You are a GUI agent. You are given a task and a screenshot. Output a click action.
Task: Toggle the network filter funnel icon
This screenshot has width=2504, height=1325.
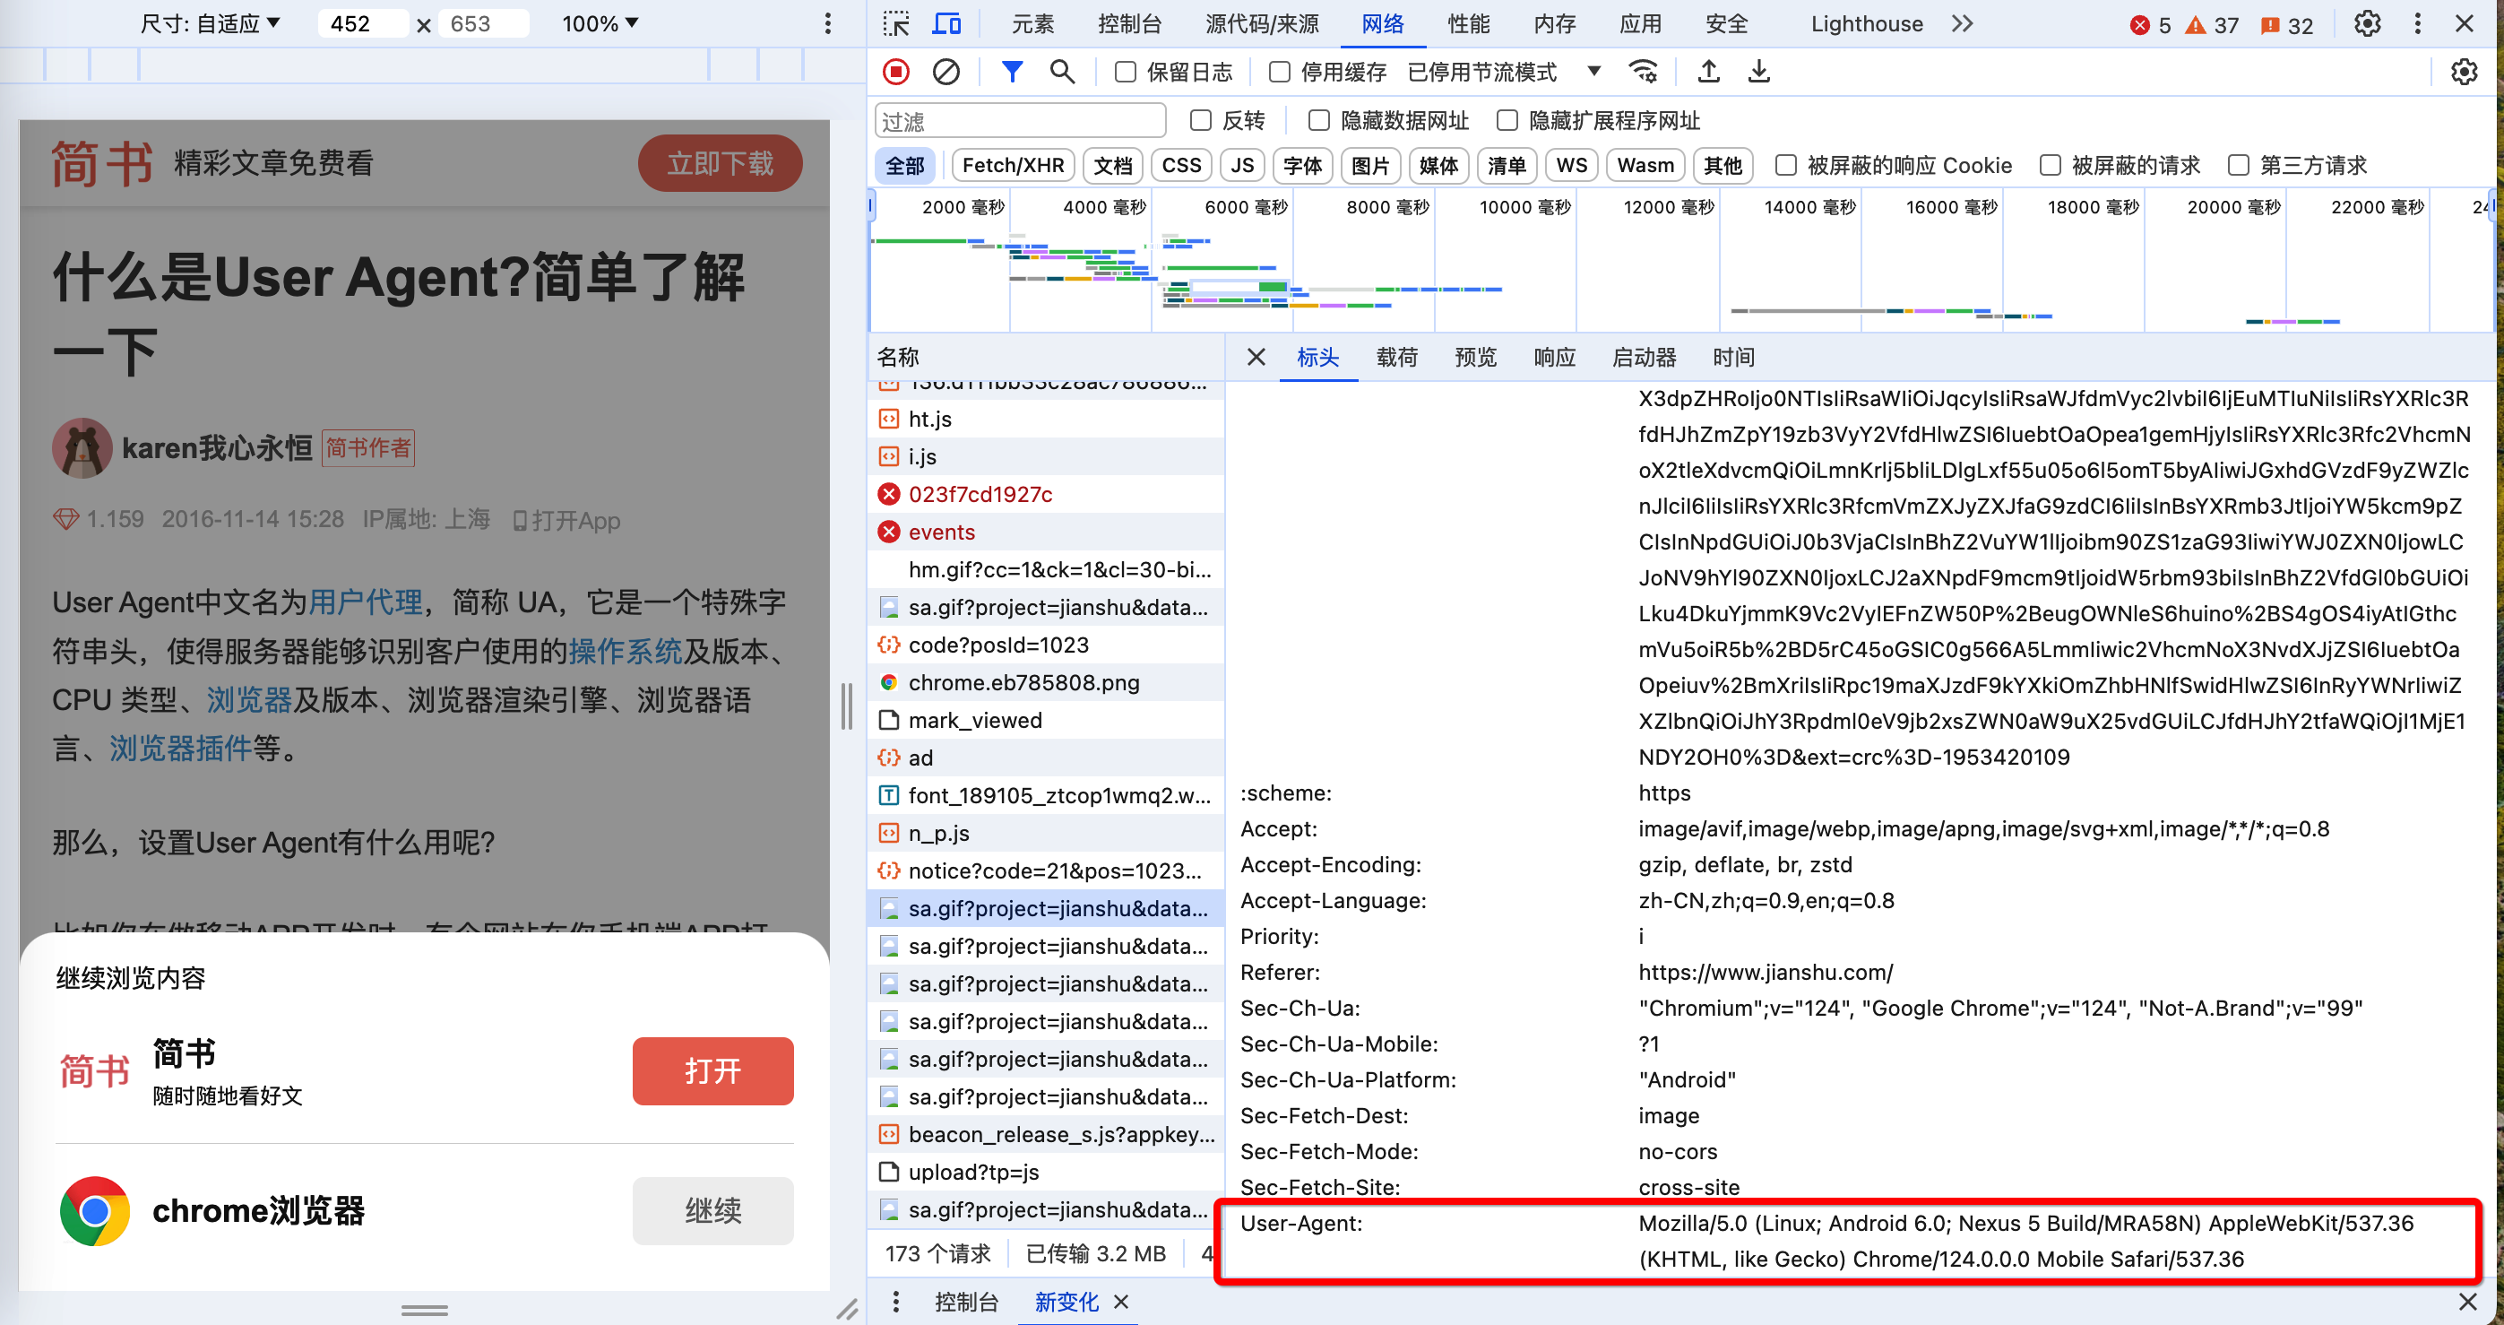click(1012, 72)
